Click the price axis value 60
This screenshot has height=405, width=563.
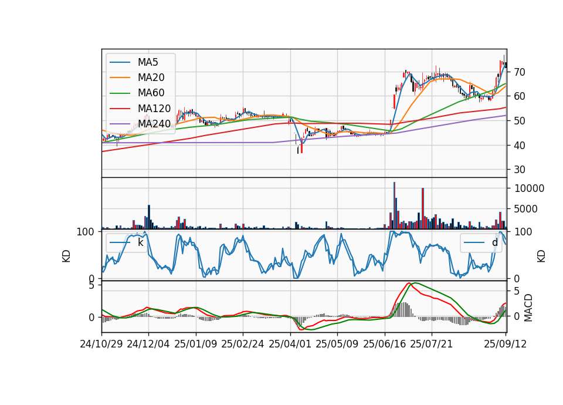click(519, 96)
